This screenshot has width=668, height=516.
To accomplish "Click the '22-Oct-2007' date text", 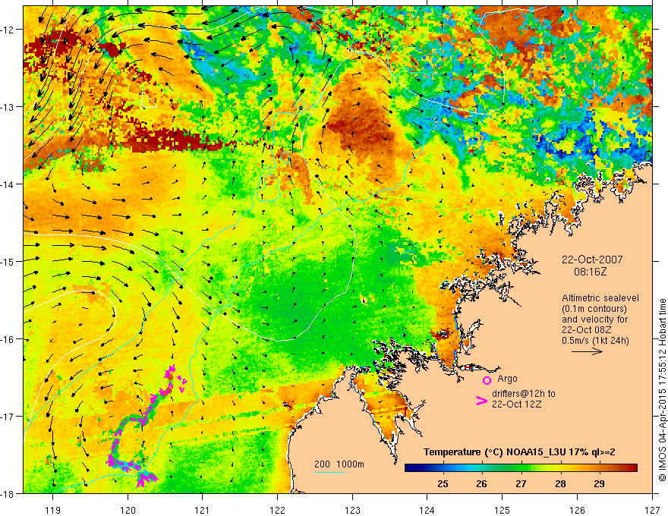I will [x=592, y=260].
